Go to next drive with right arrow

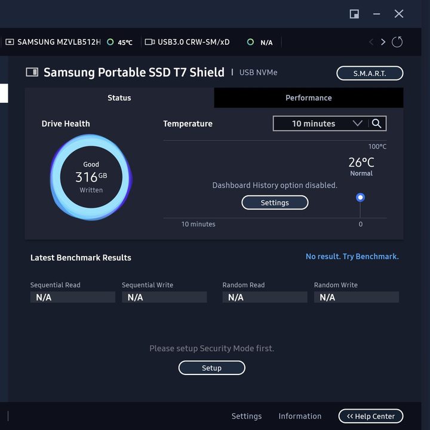coord(383,42)
